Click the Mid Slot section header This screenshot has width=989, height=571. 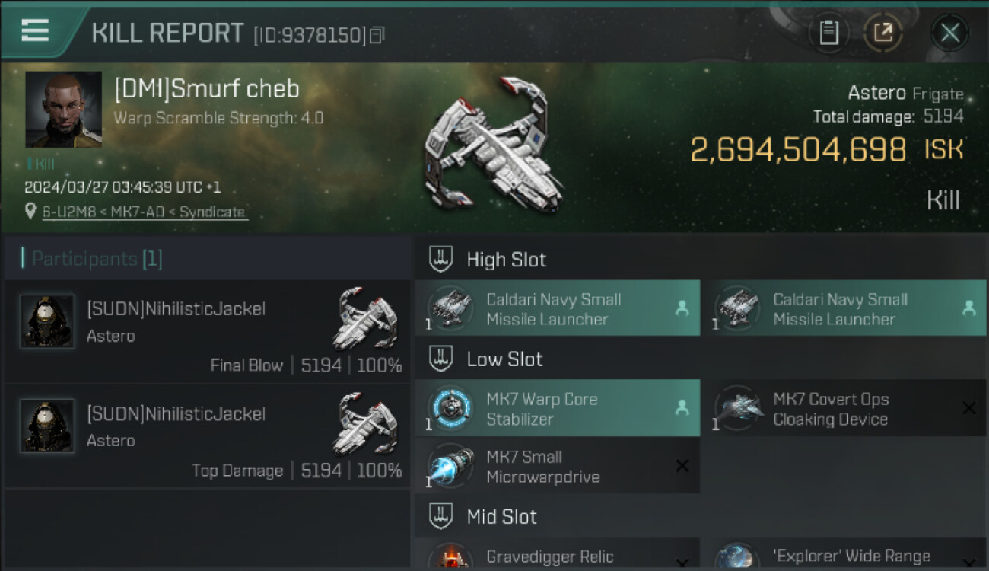[x=501, y=517]
